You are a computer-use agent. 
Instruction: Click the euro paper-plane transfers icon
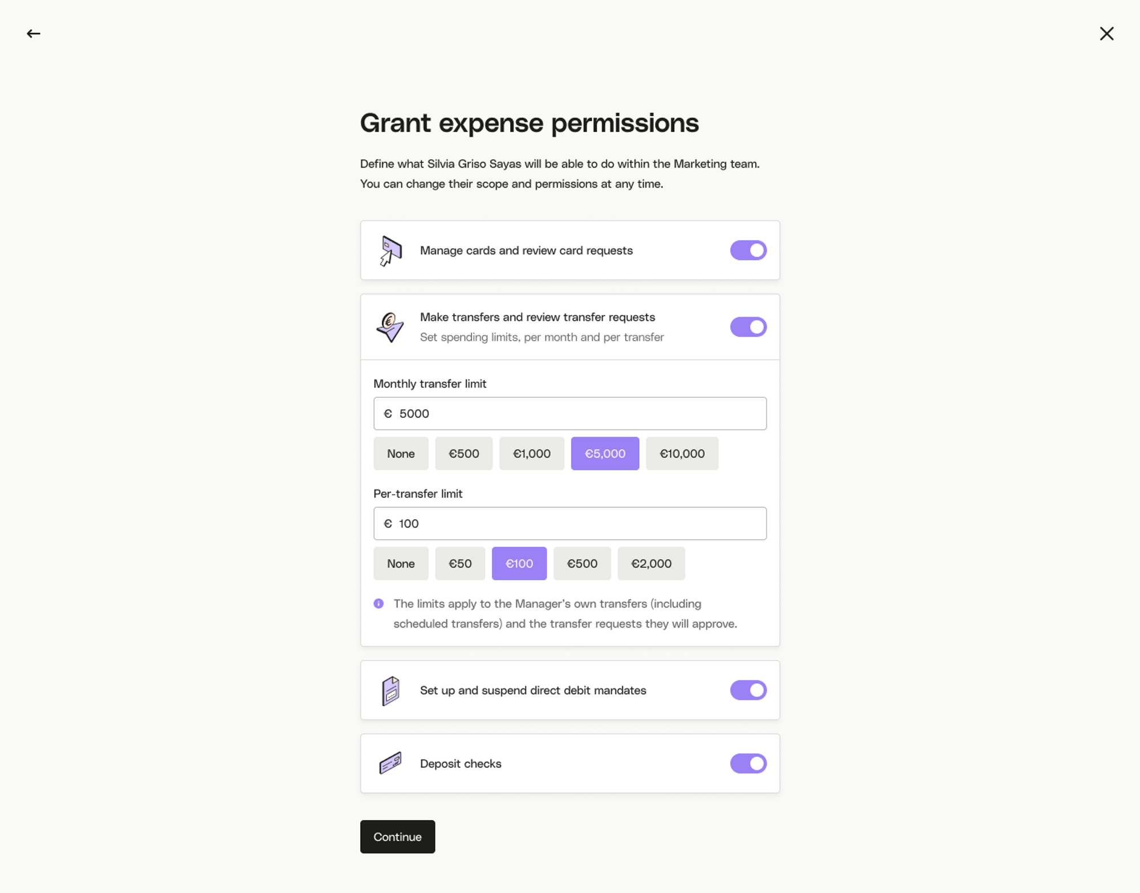coord(390,327)
